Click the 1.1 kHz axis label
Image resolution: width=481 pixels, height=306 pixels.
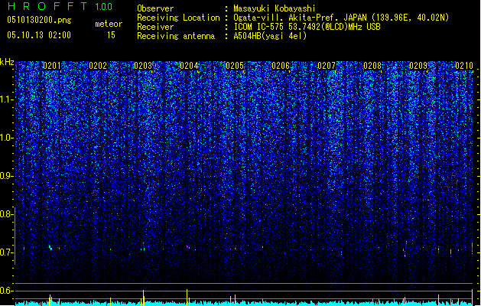pyautogui.click(x=5, y=99)
